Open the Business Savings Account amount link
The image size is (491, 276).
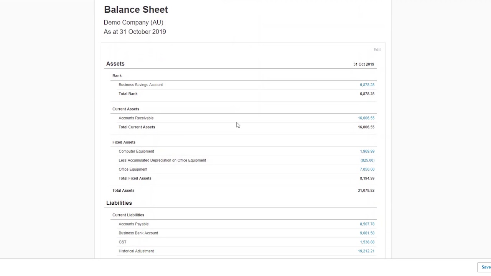(367, 85)
